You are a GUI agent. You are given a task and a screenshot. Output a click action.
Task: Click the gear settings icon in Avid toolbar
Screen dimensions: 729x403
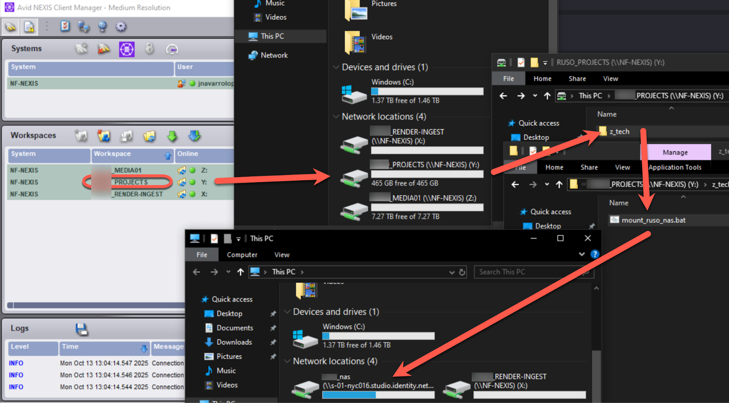coord(121,27)
